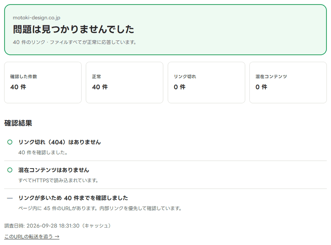Select the 混在コンテンツ count card

pos(288,82)
